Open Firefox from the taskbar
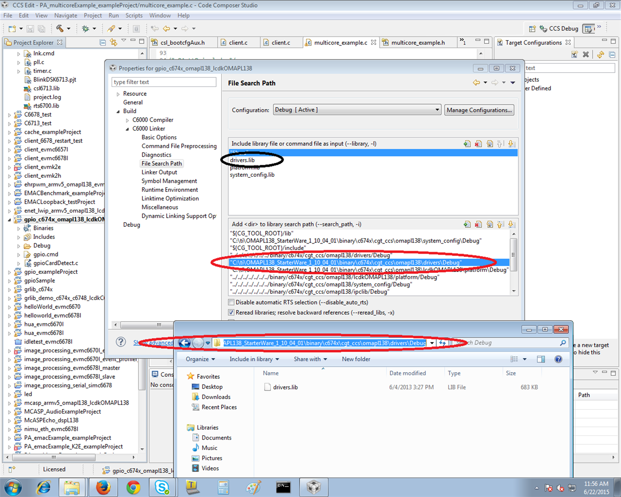The image size is (621, 497). pyautogui.click(x=103, y=487)
